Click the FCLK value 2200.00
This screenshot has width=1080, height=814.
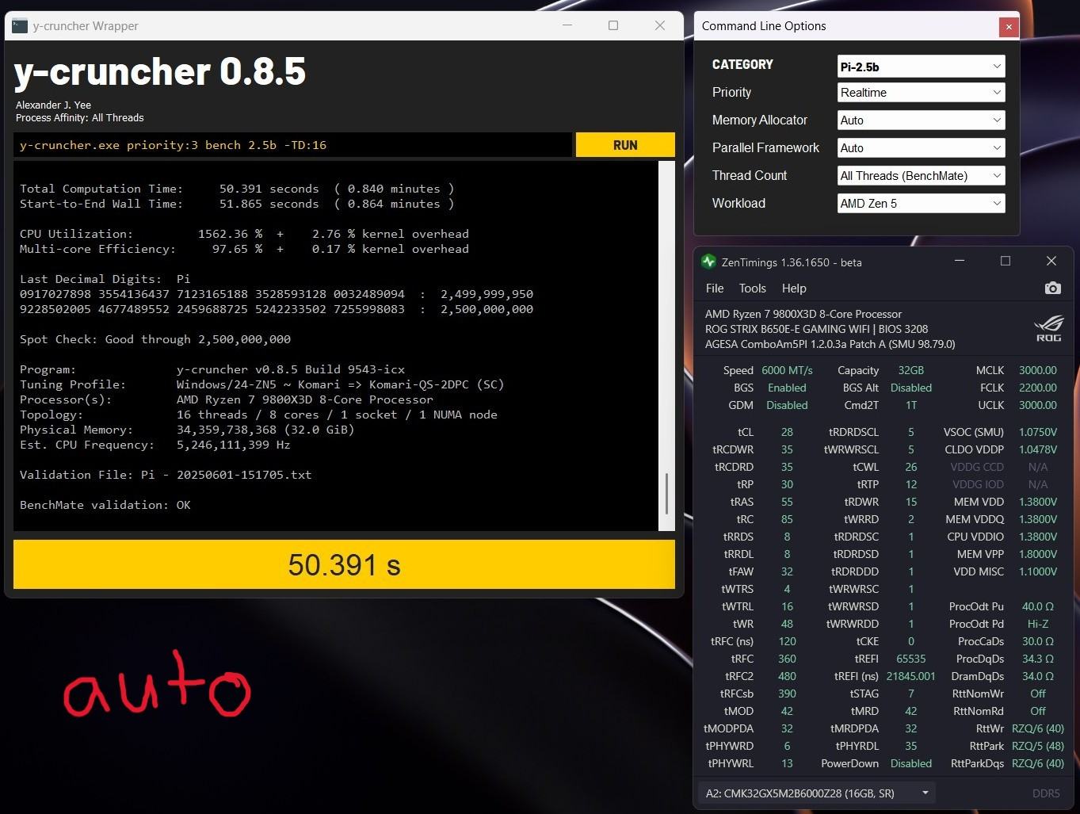click(x=1038, y=388)
